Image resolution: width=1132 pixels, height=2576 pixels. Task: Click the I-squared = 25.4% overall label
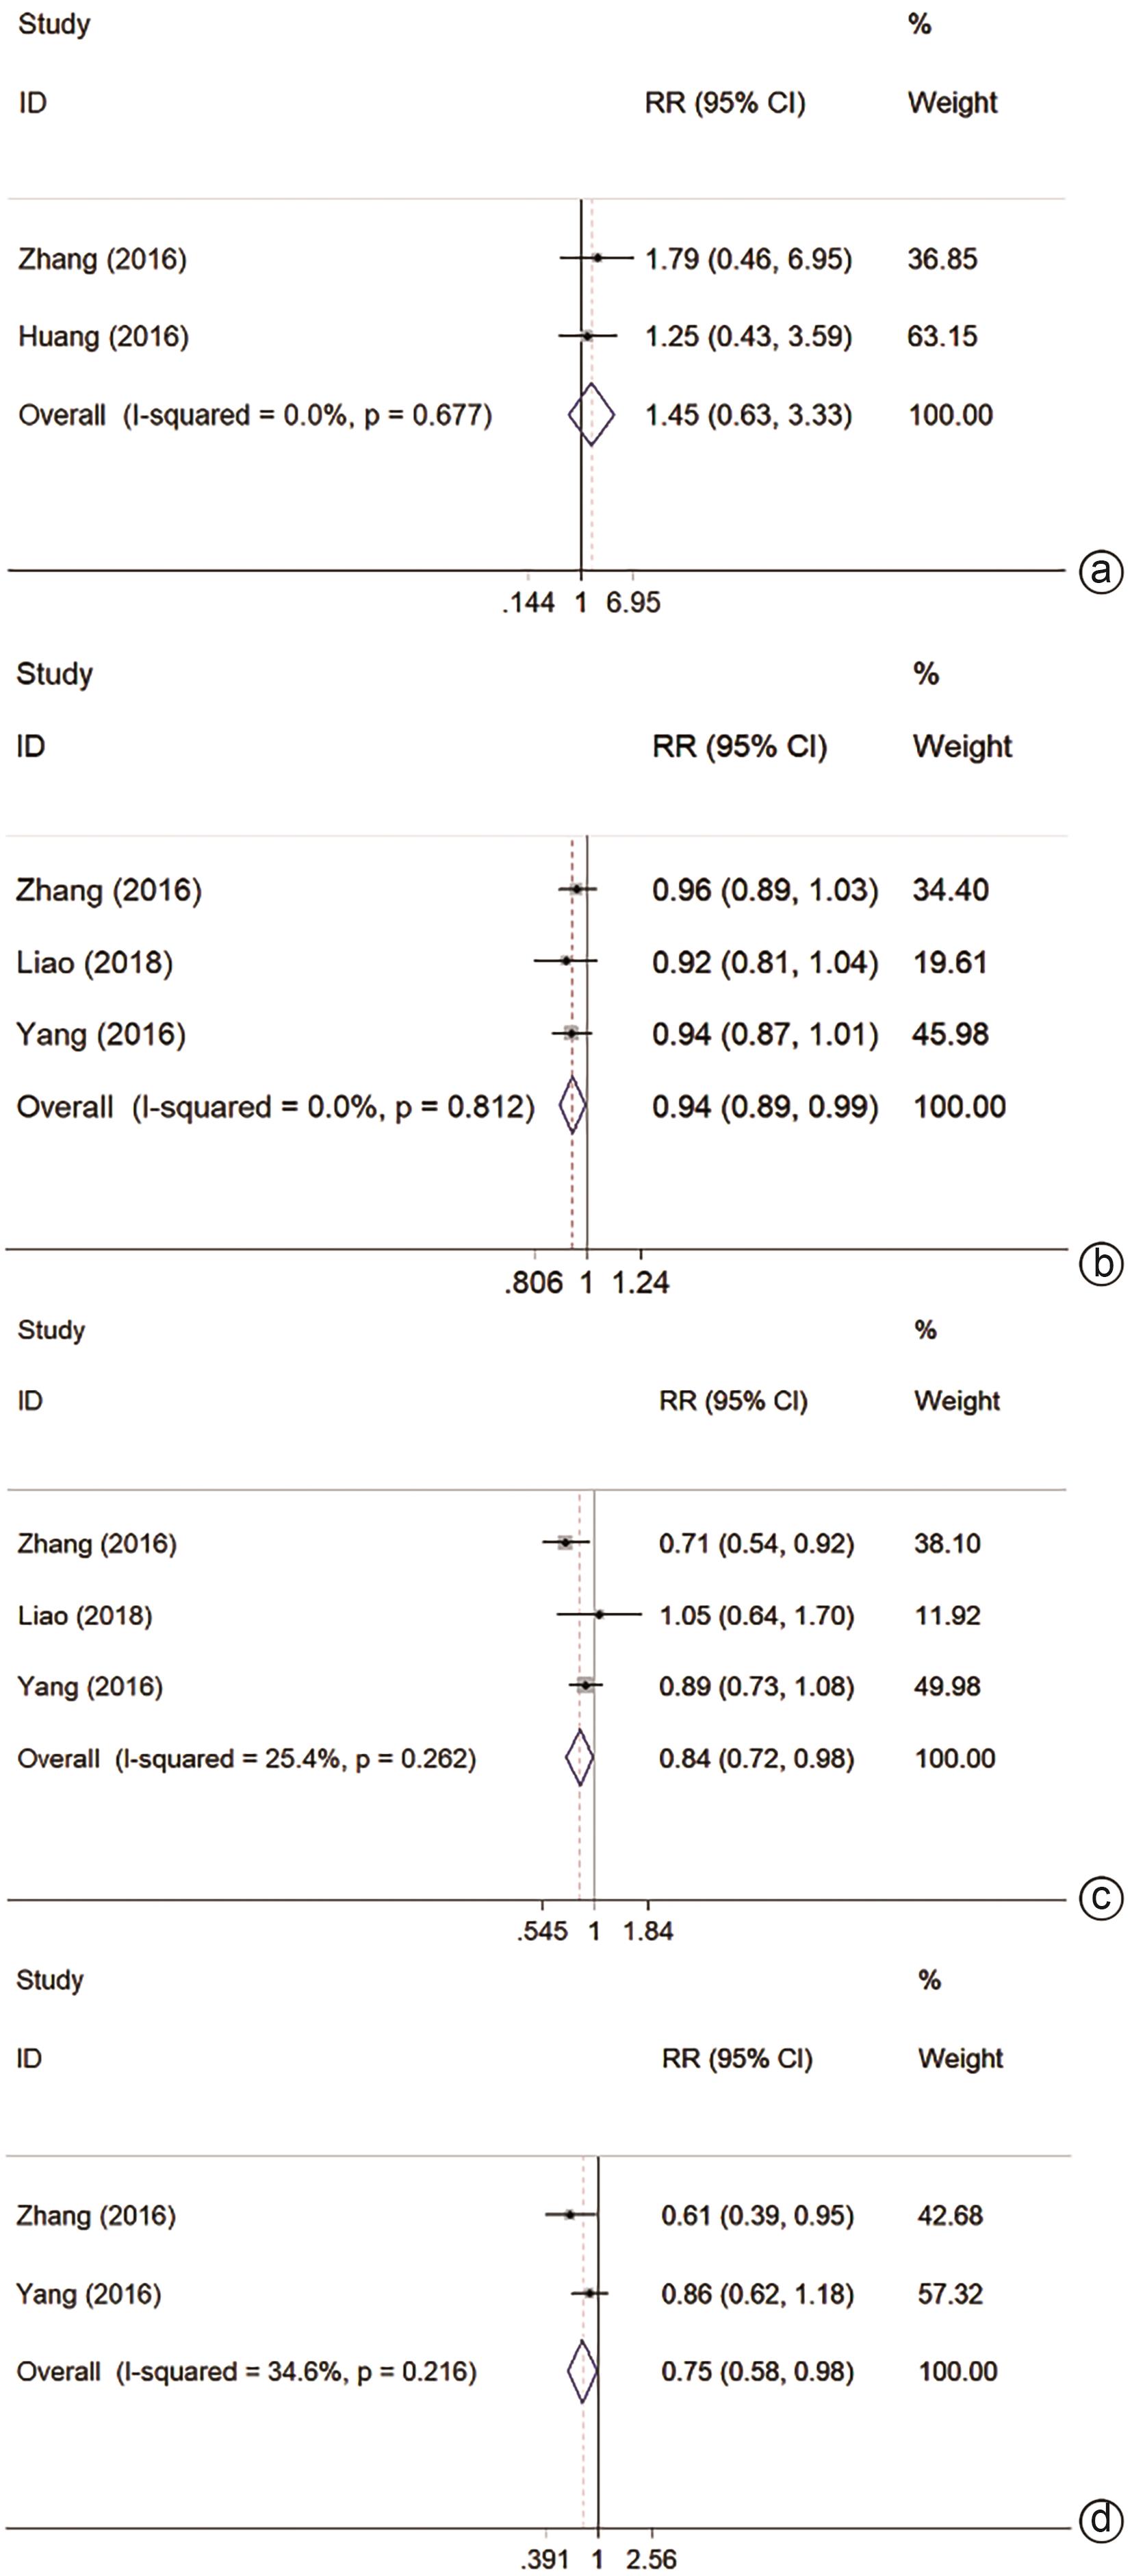(x=247, y=1758)
